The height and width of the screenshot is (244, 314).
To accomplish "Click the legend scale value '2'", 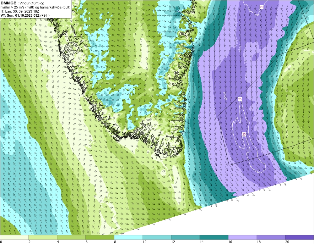I will click(30, 242).
